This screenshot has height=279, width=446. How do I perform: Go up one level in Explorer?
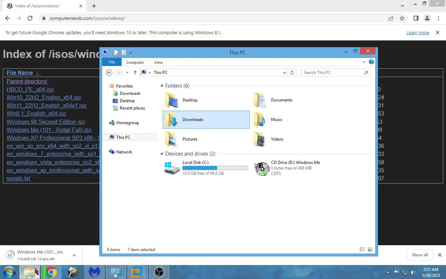(135, 73)
